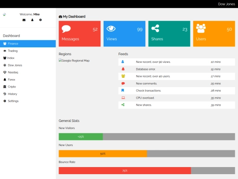Click the eye icon on Views card
This screenshot has height=179, width=238.
pyautogui.click(x=111, y=29)
